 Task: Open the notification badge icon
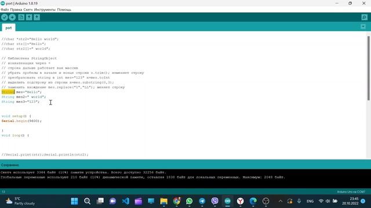[x=363, y=201]
